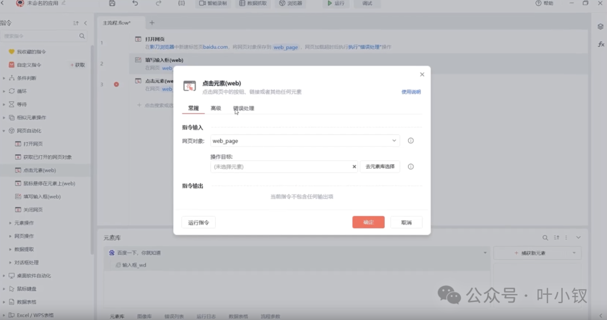Click info icon beside 网页对象 dropdown
This screenshot has height=320, width=607.
point(411,141)
